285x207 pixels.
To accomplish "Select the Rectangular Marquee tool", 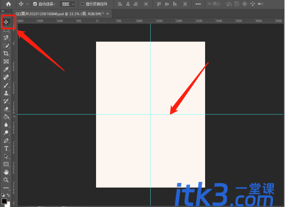I will pos(6,30).
